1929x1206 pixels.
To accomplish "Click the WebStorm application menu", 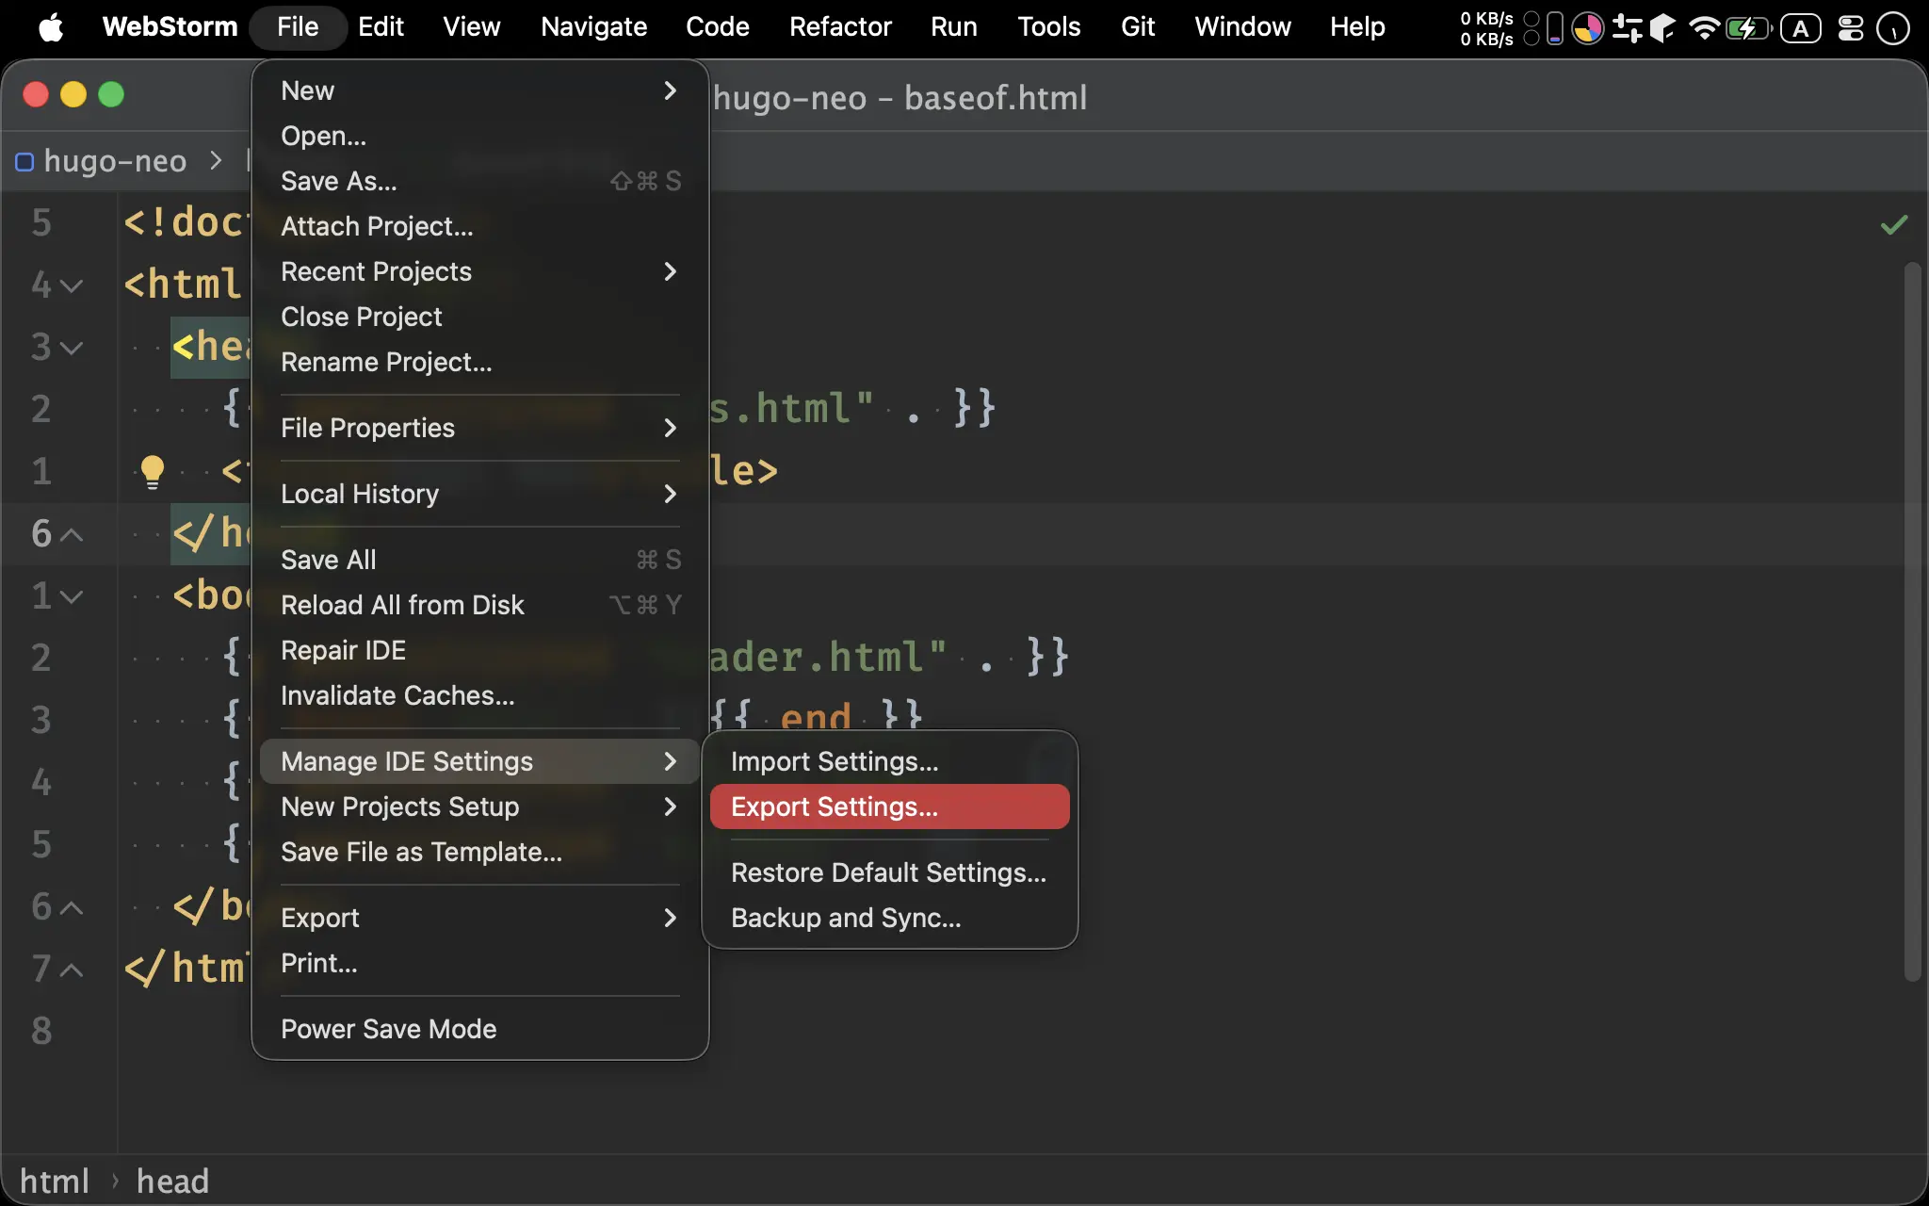I will pyautogui.click(x=170, y=27).
